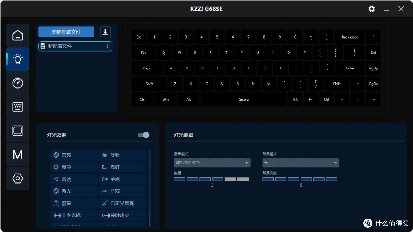Click the Fn key on keyboard layout

click(x=311, y=99)
